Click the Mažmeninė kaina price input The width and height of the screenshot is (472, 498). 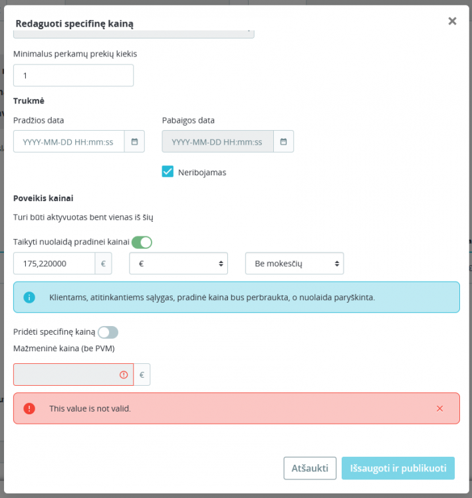pos(65,374)
